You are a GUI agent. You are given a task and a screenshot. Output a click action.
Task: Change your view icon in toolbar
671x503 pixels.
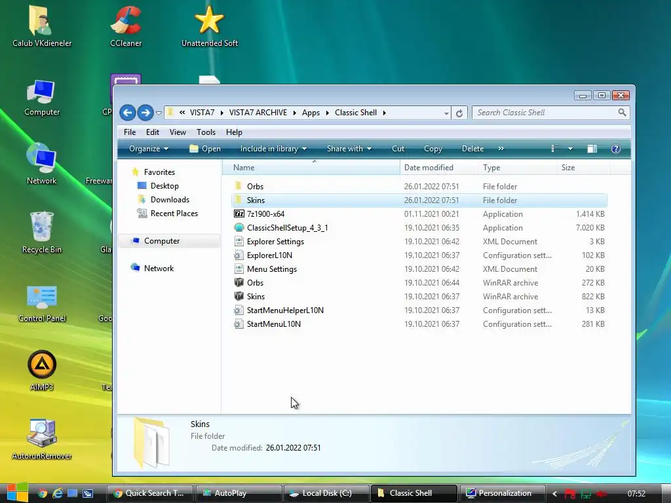[554, 149]
